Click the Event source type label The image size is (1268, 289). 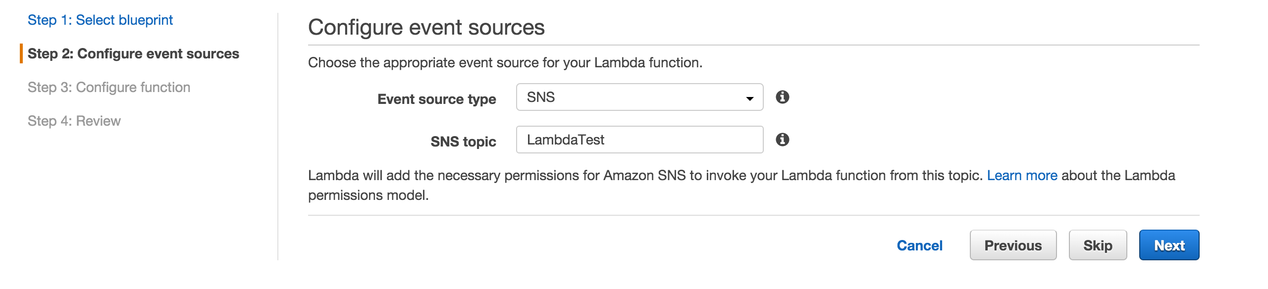pyautogui.click(x=437, y=99)
